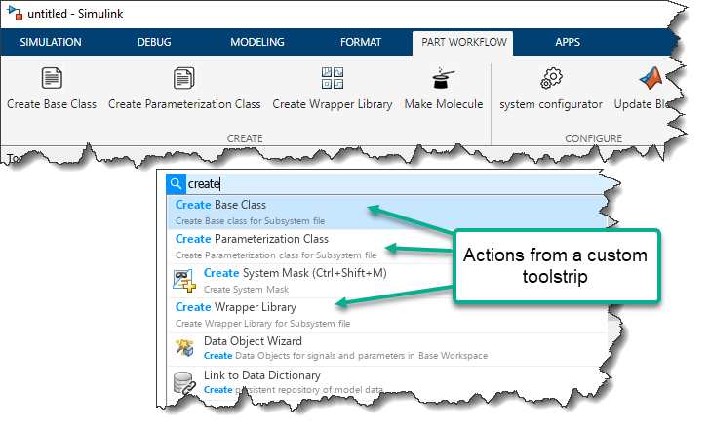Select the Part Workflow tab
Image resolution: width=710 pixels, height=432 pixels.
(x=464, y=42)
